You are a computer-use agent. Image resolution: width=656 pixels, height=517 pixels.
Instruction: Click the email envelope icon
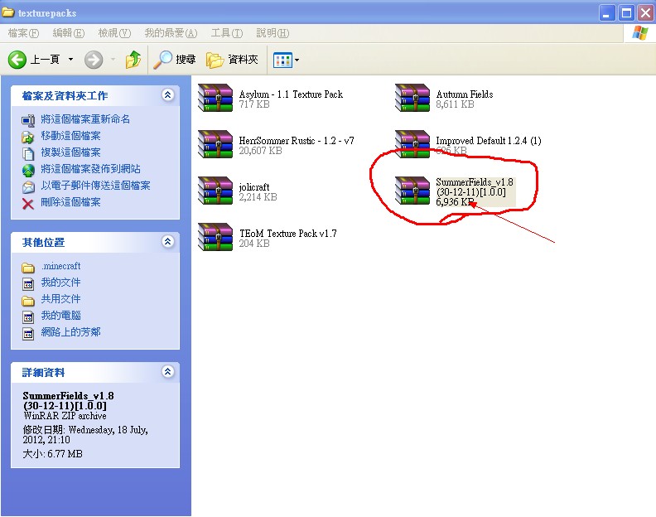[28, 187]
